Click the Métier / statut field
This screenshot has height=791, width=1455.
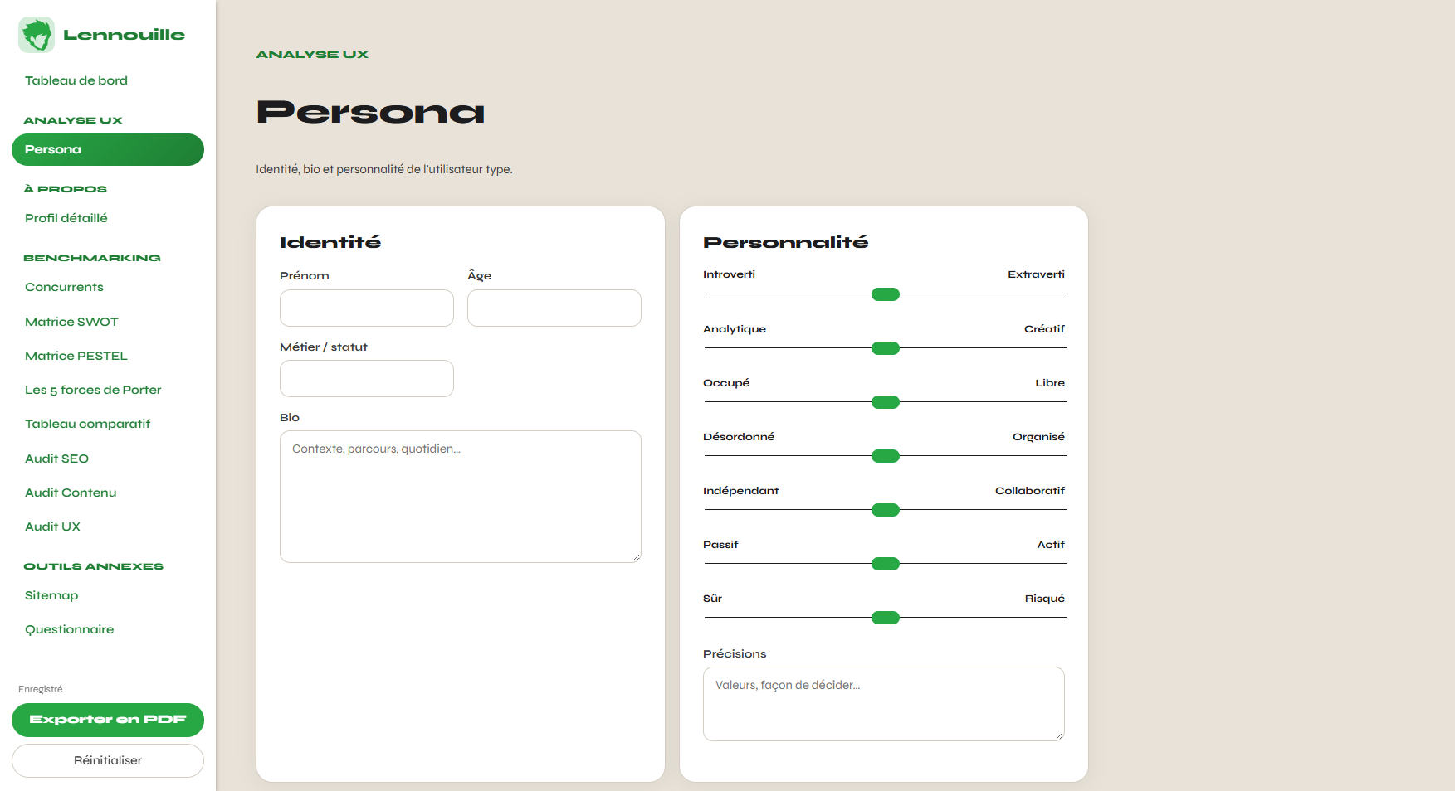[367, 378]
